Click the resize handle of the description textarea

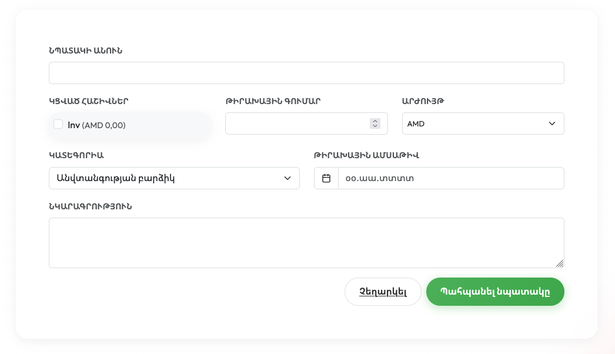click(x=559, y=263)
